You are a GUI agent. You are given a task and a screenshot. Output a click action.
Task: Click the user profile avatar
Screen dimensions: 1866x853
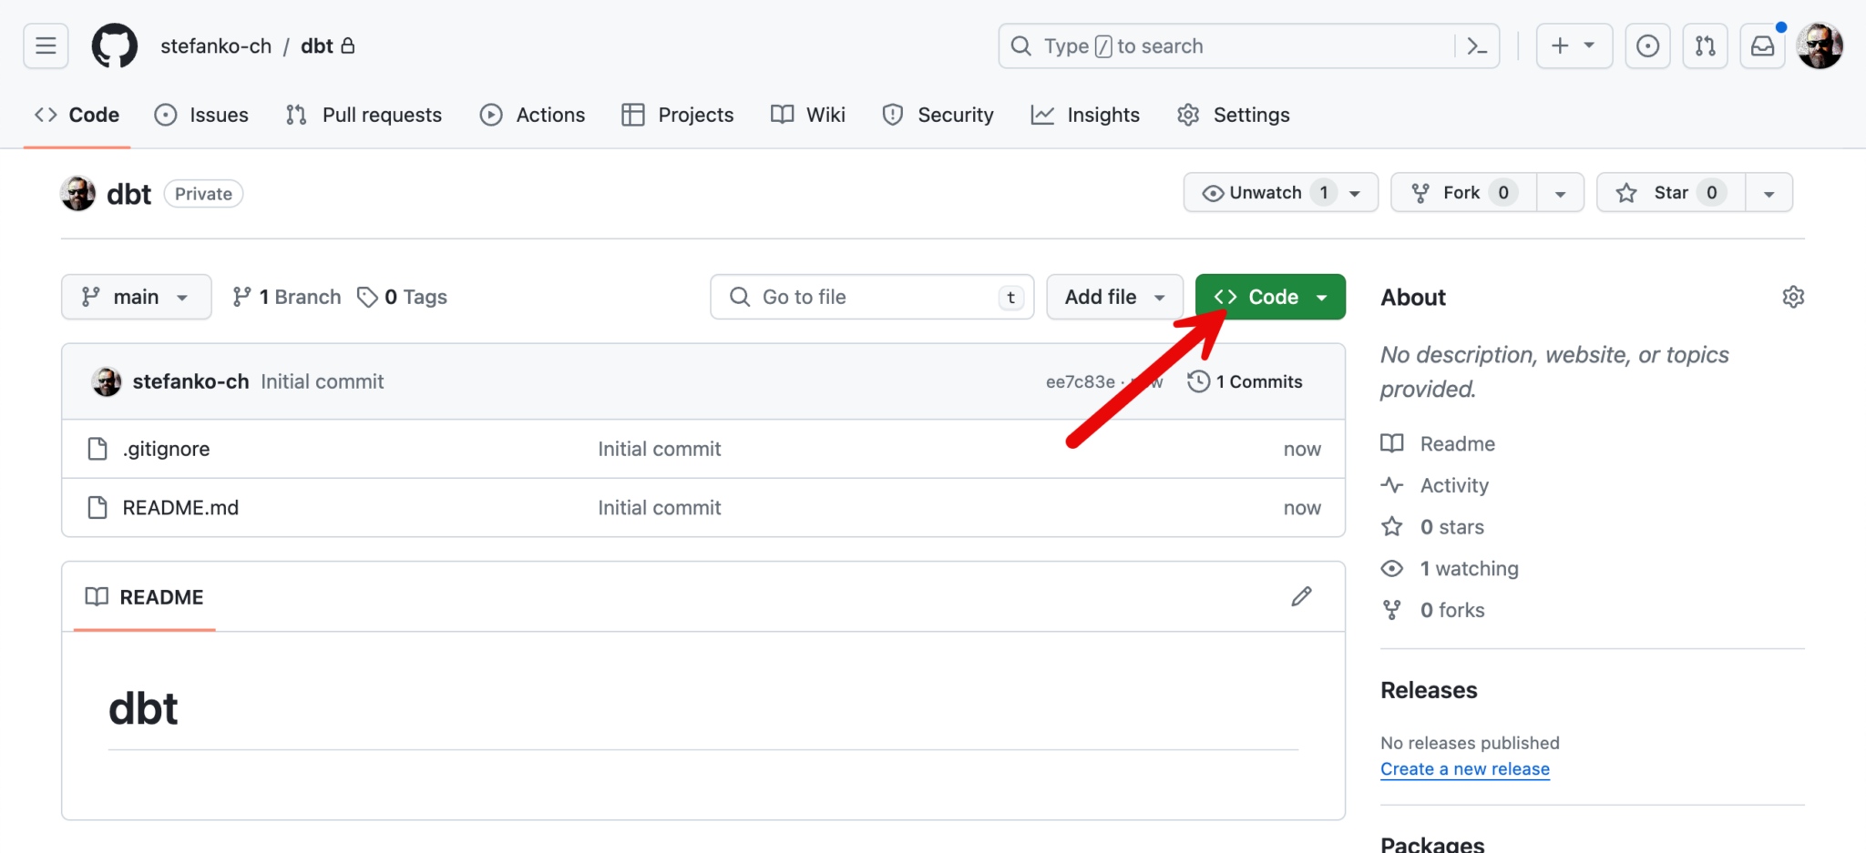pos(1819,46)
